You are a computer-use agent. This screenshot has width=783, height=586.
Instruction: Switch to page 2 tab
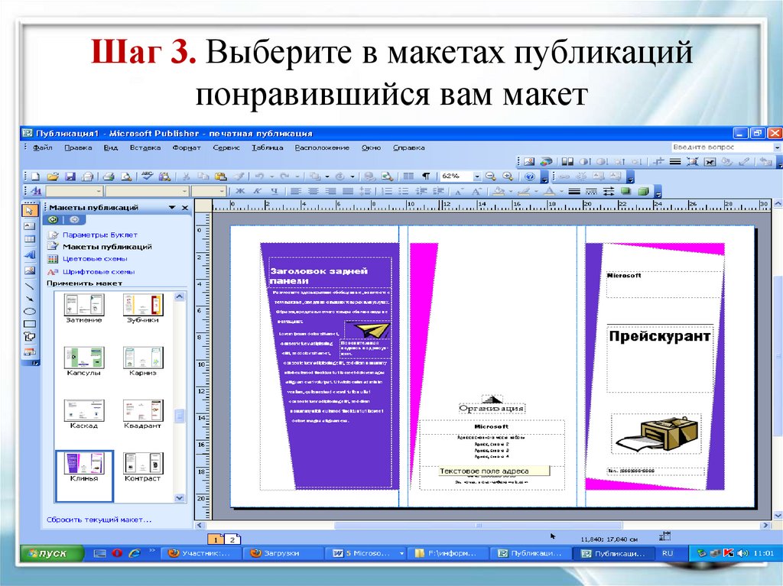[232, 539]
